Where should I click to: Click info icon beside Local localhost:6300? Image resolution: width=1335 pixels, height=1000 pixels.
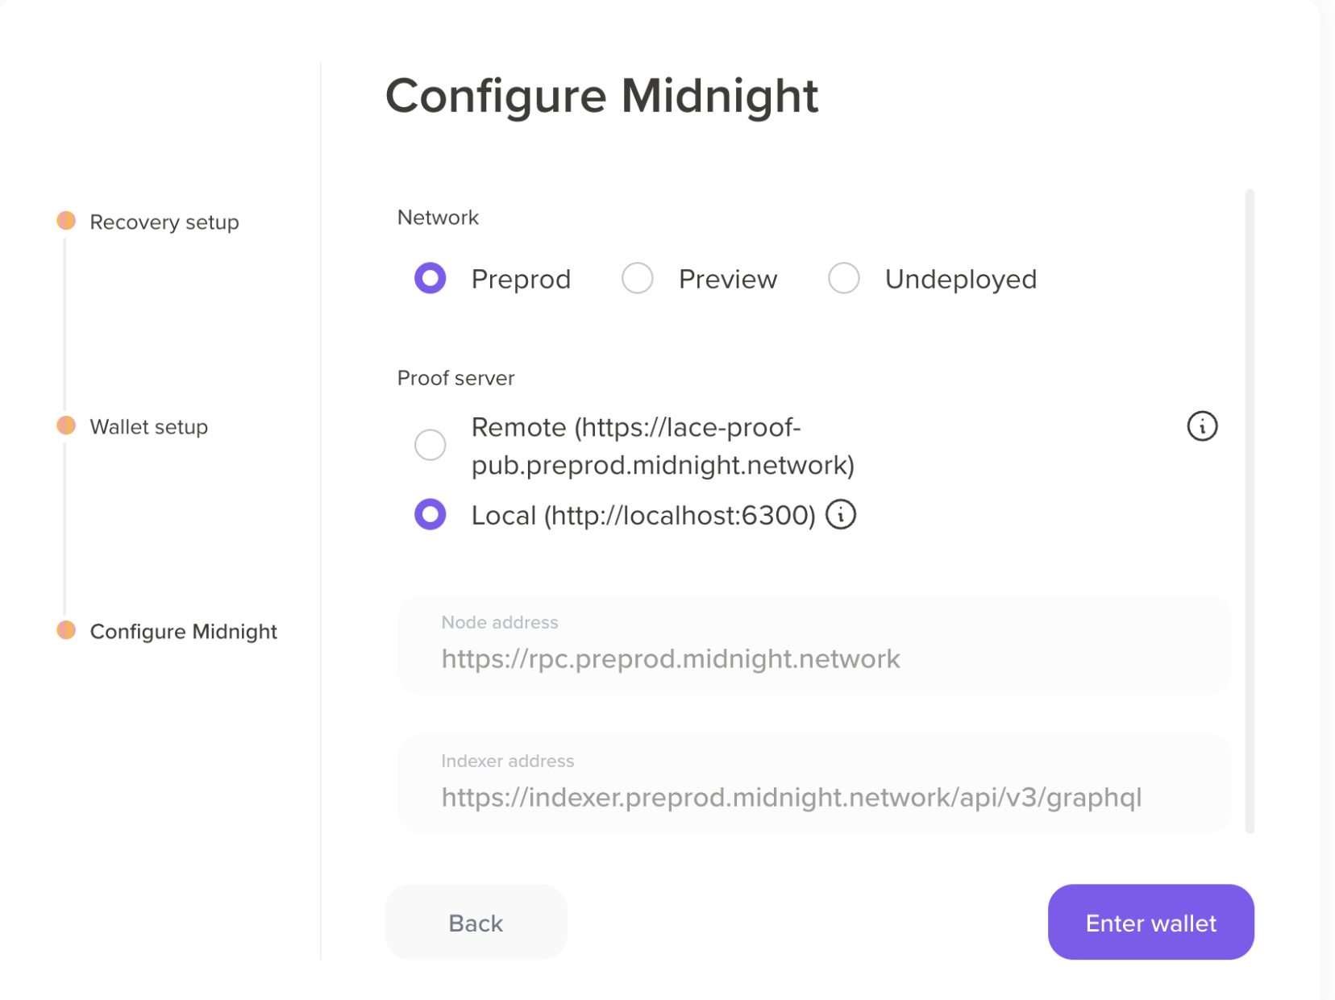point(841,514)
